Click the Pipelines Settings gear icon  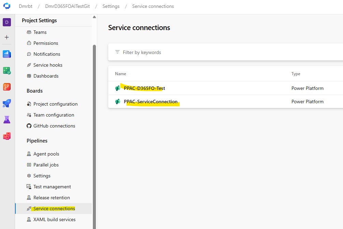pos(29,176)
